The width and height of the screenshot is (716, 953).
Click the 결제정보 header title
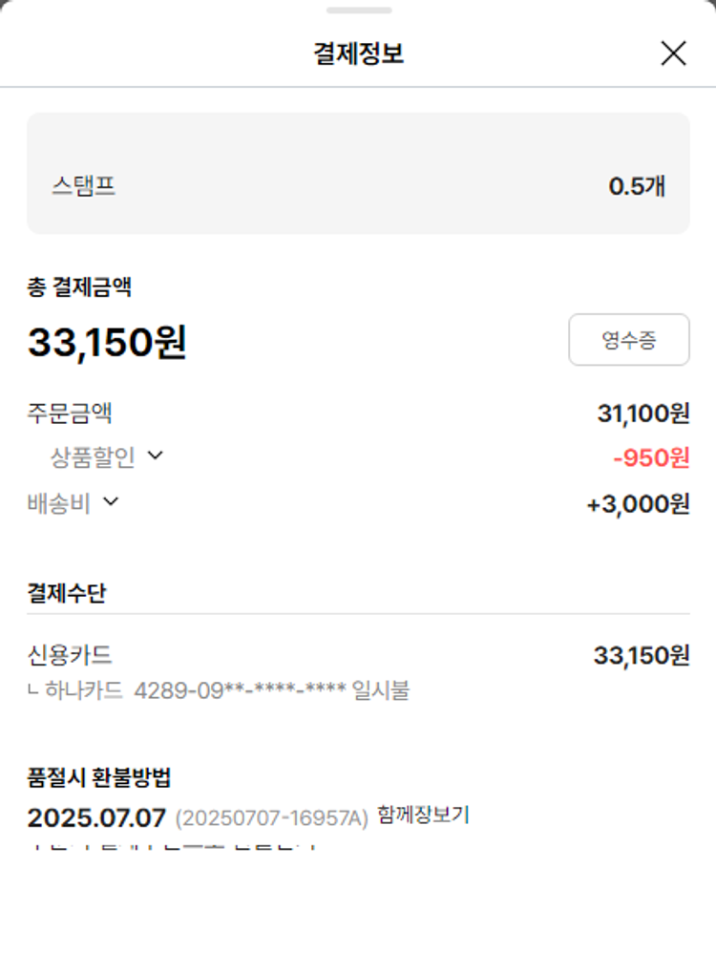[x=358, y=53]
